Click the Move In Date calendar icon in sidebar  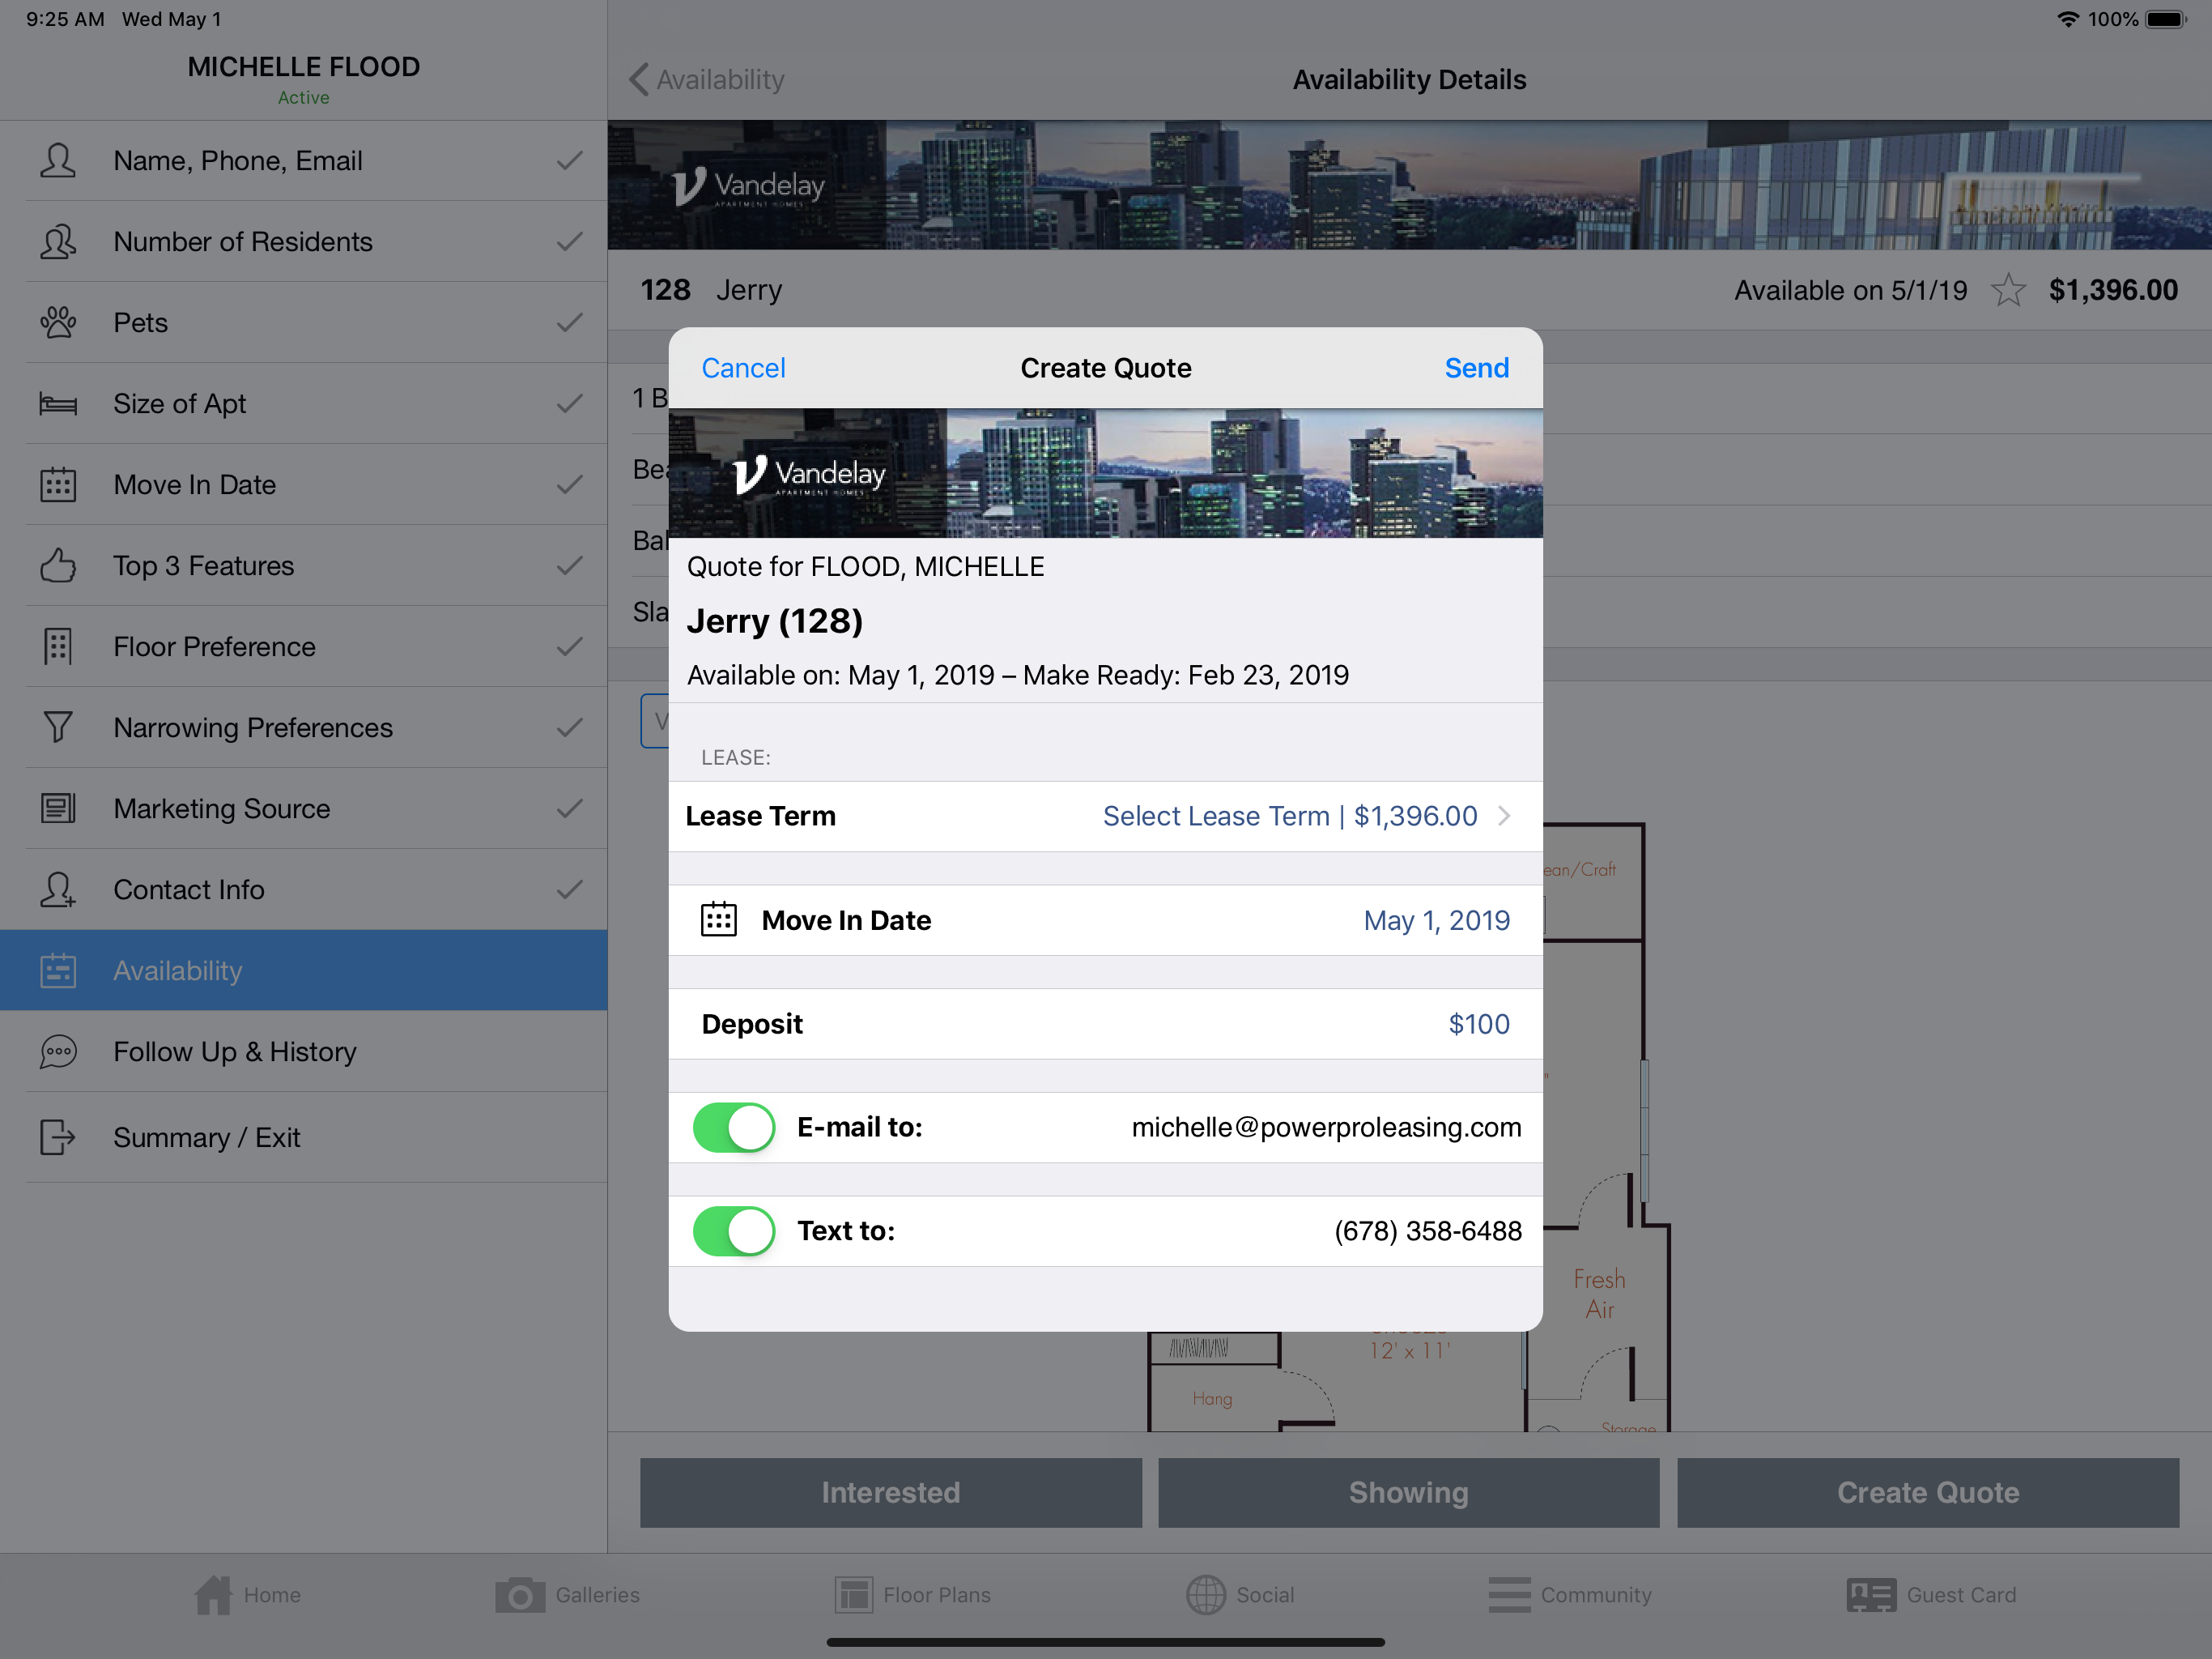58,485
